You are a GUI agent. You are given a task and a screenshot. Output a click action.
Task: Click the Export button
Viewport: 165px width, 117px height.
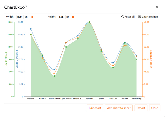pos(141,108)
